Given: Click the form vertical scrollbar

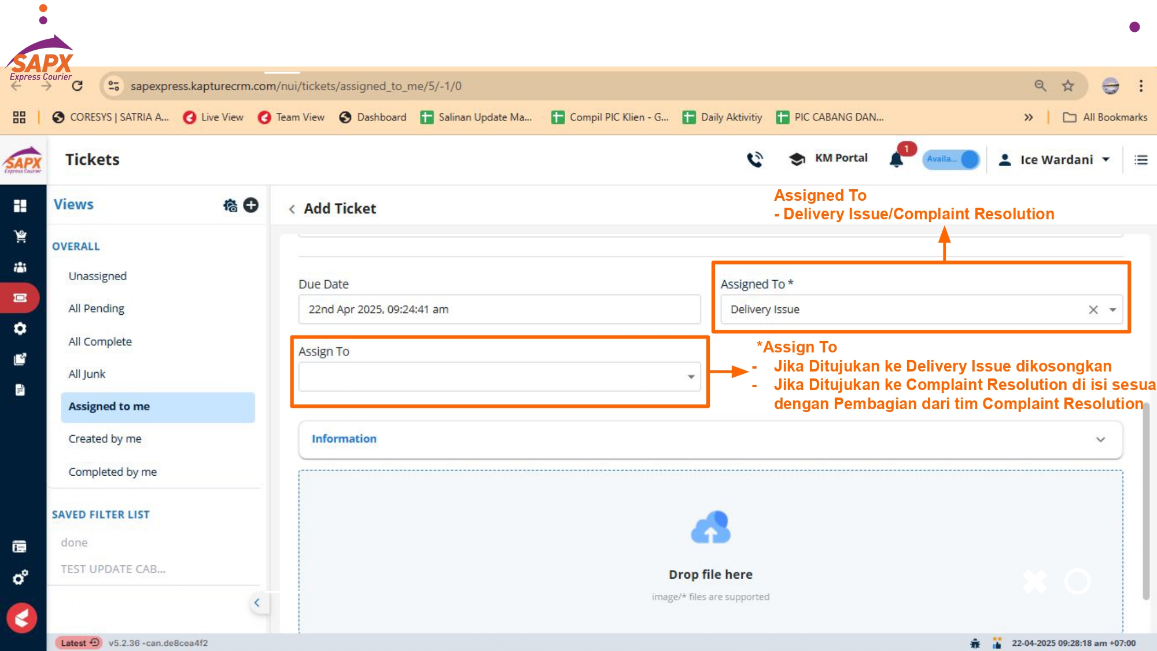Looking at the screenshot, I should pyautogui.click(x=1145, y=502).
